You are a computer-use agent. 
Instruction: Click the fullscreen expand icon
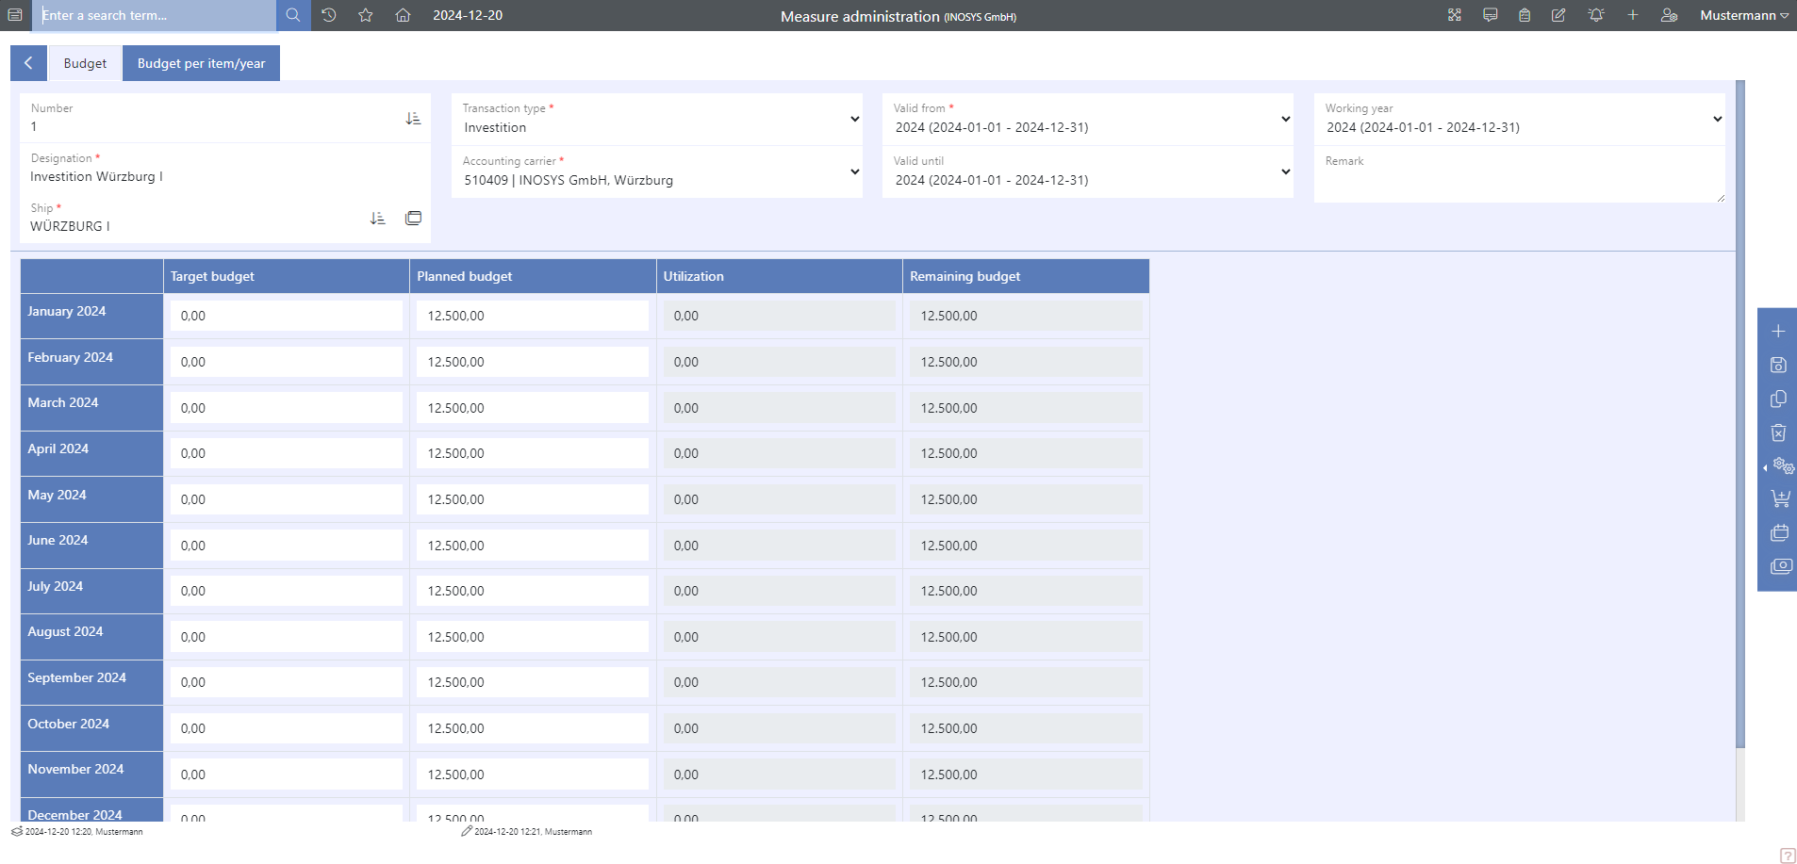click(1455, 15)
